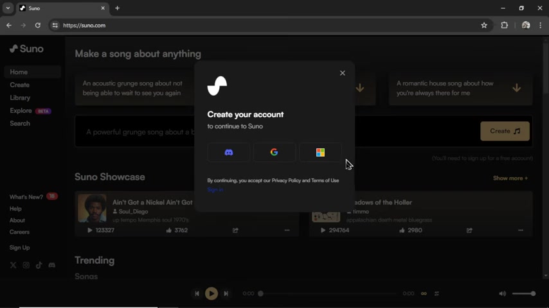This screenshot has width=549, height=308.
Task: Open the tab search dropdown arrow
Action: tap(8, 8)
